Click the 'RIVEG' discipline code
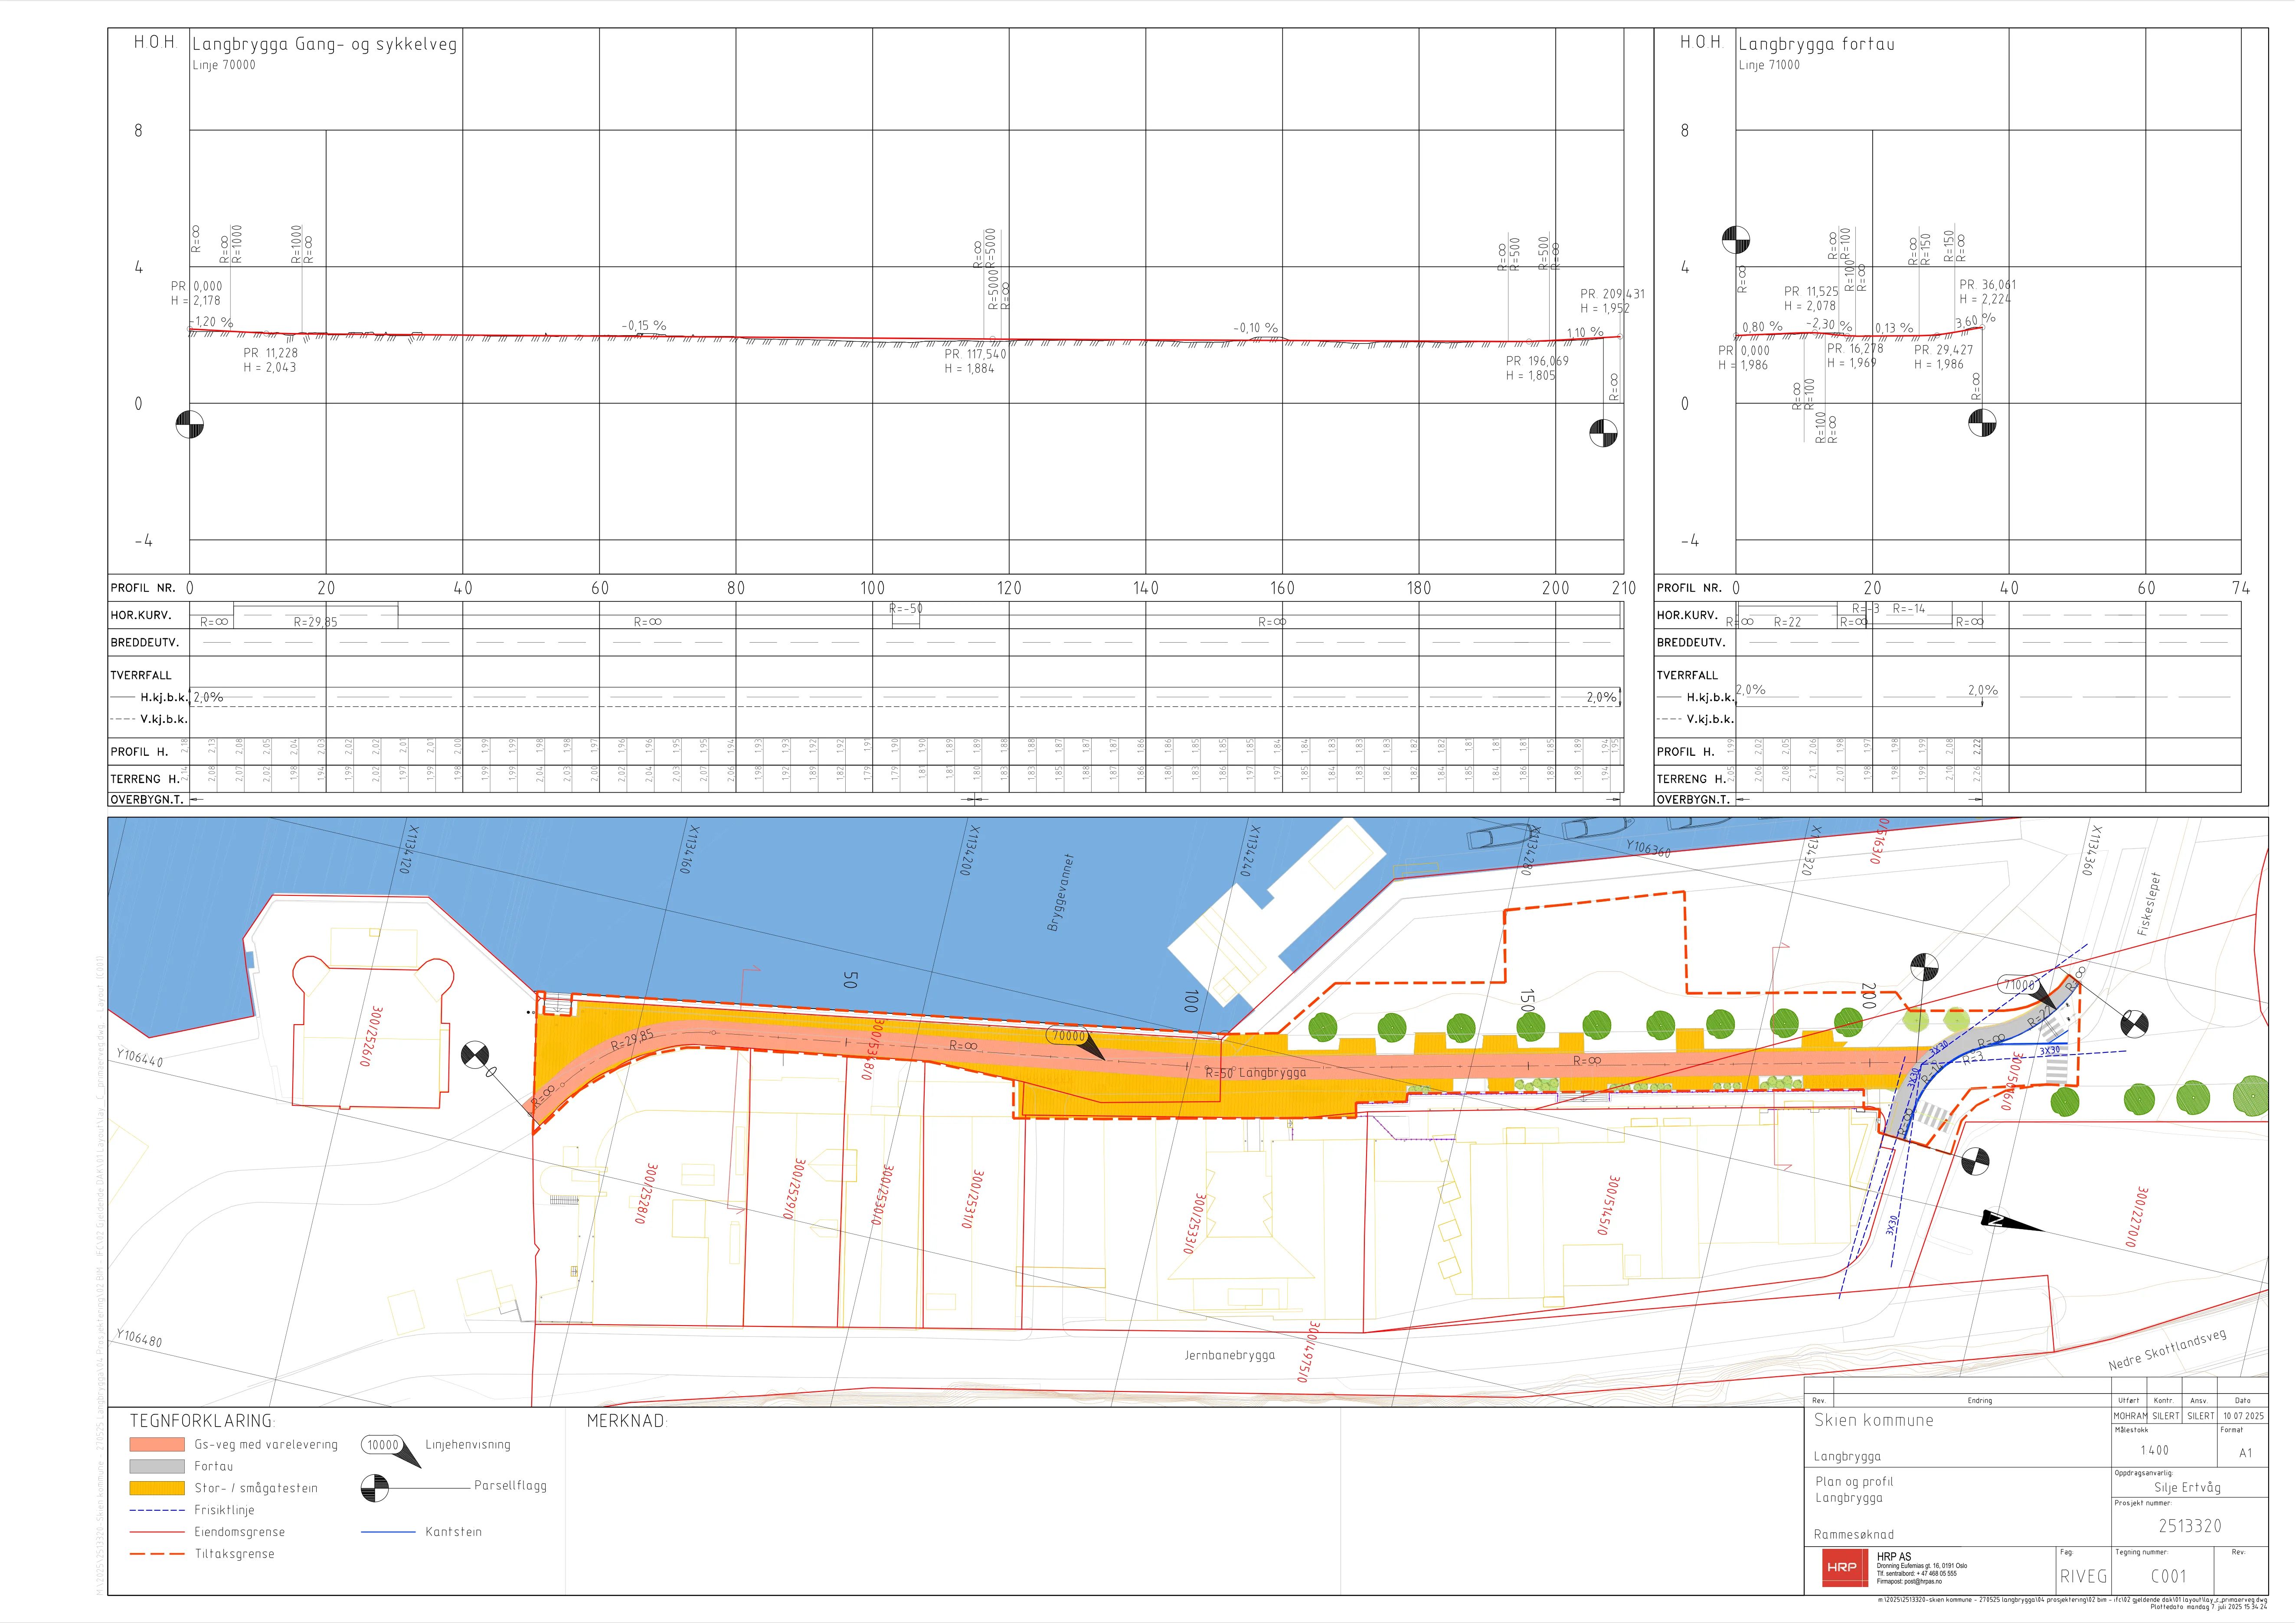The height and width of the screenshot is (1623, 2296). point(2084,1577)
